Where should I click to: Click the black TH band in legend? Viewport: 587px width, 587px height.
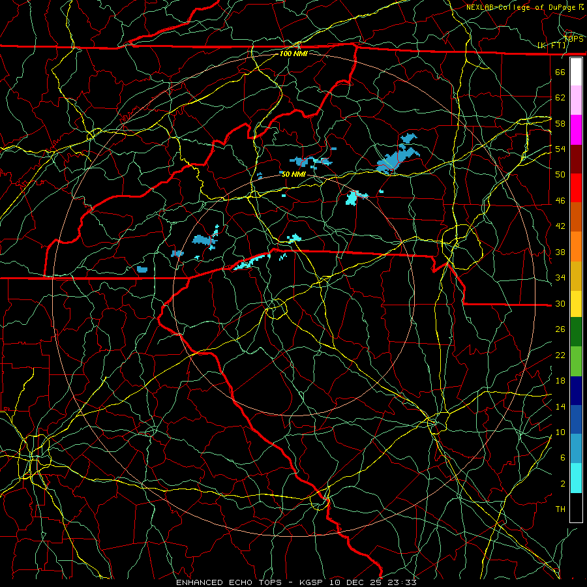pyautogui.click(x=576, y=507)
